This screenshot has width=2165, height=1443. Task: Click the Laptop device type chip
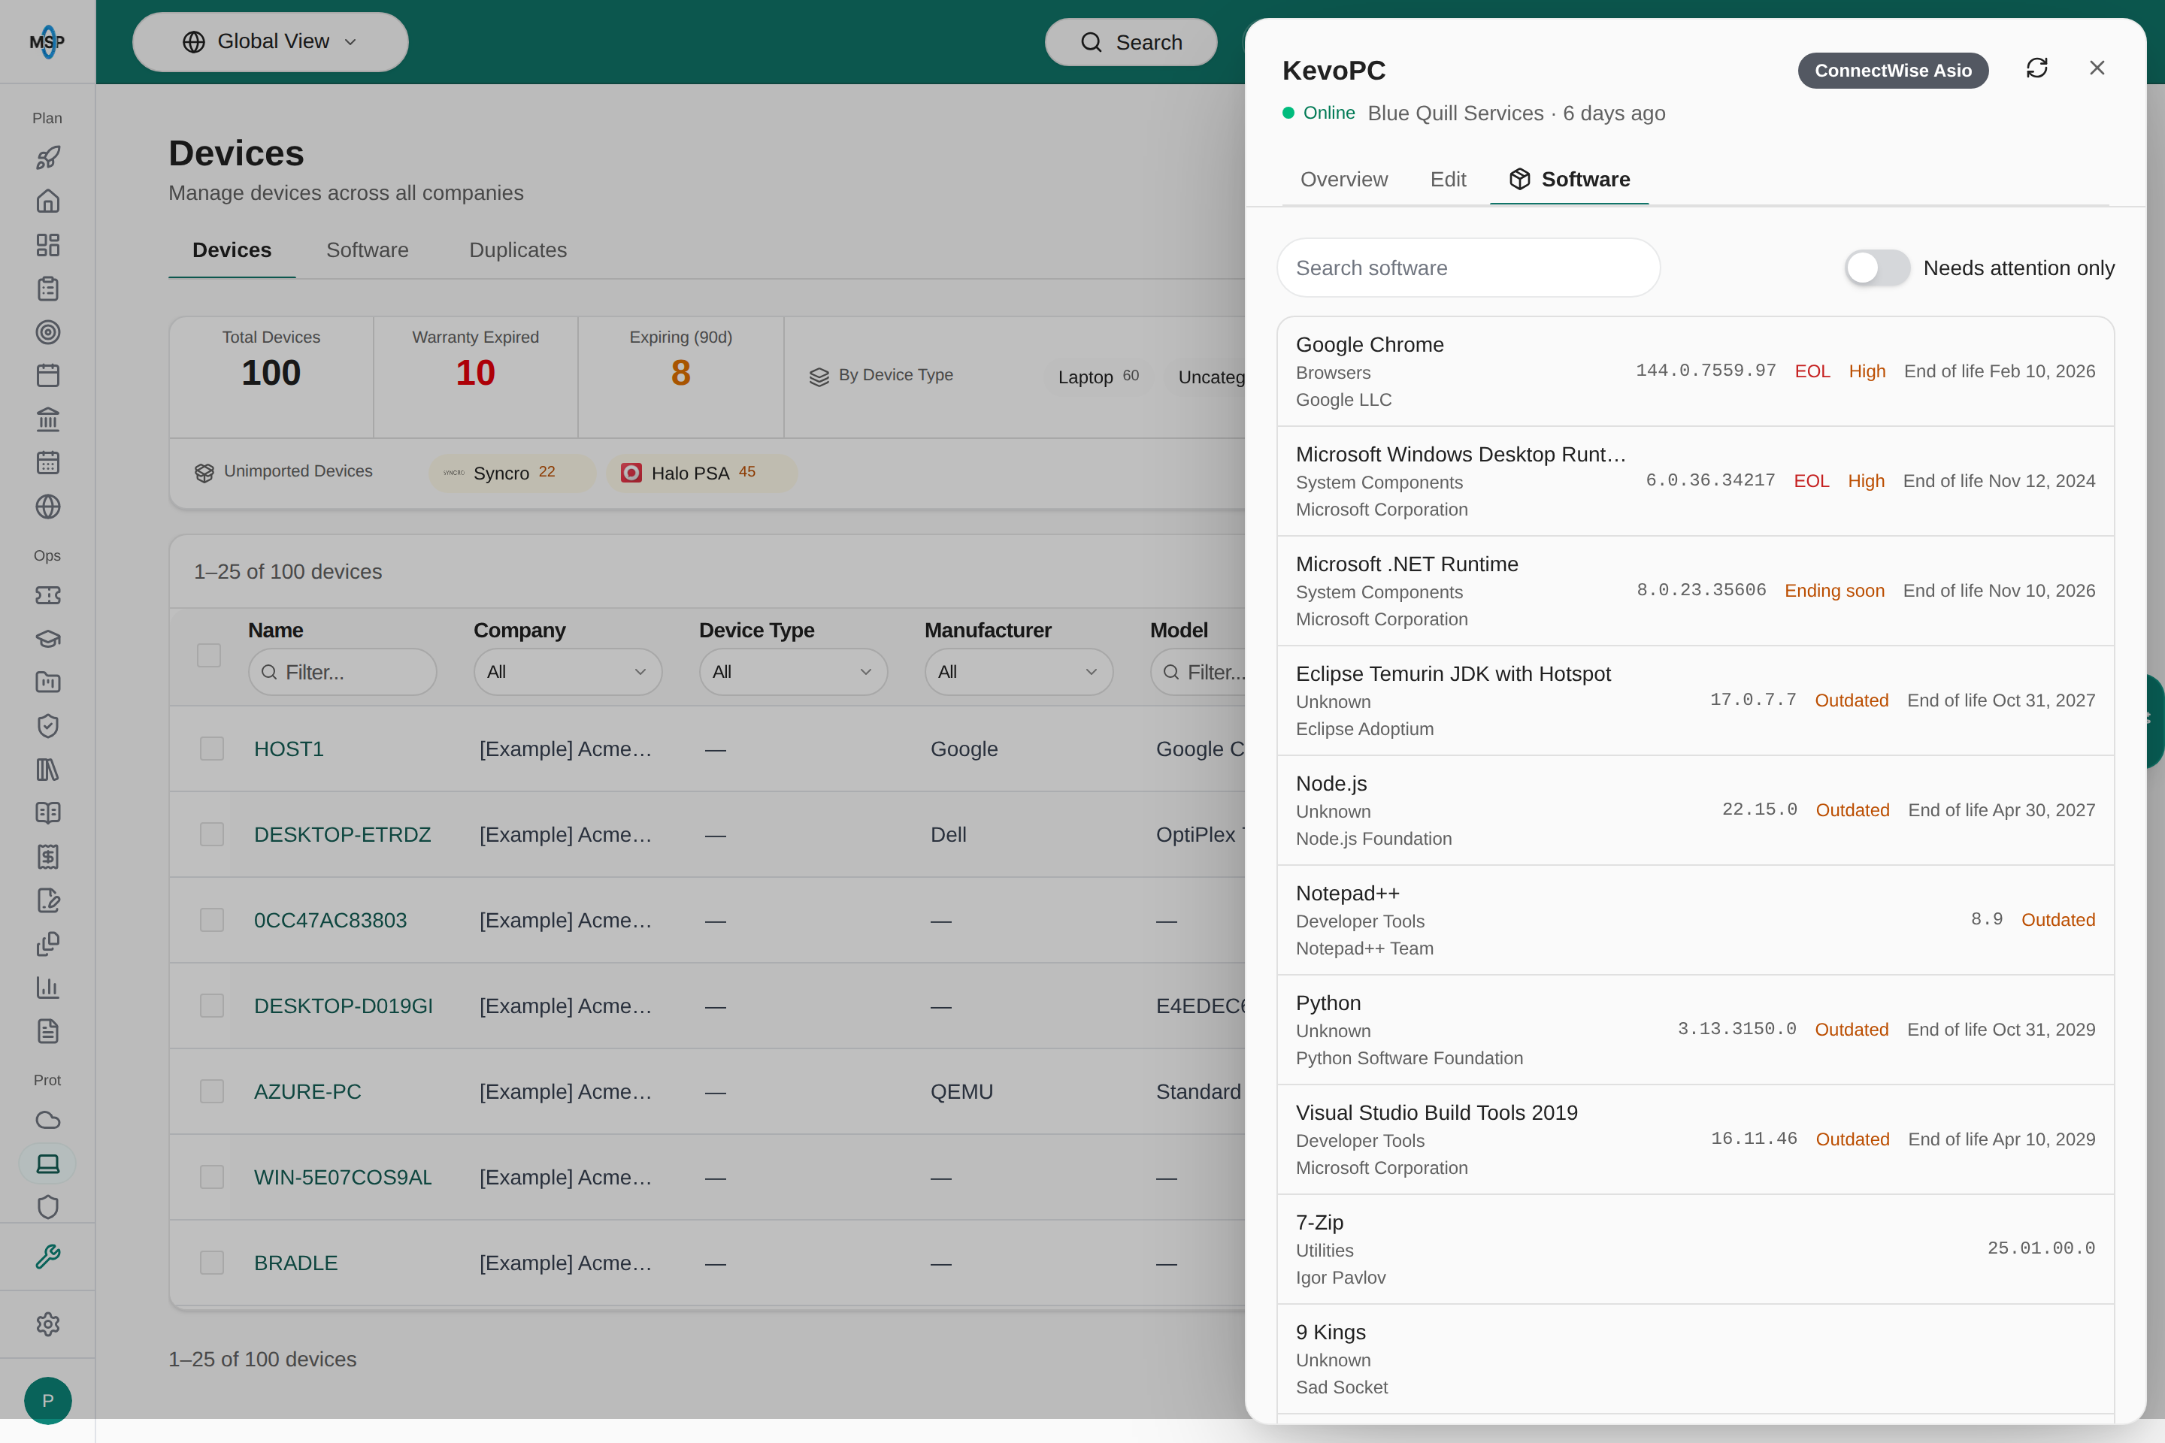pyautogui.click(x=1098, y=377)
